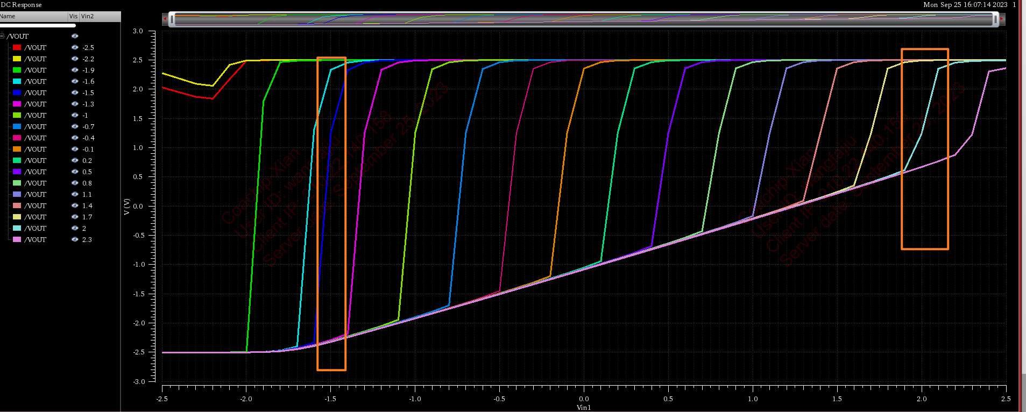Click the blue swatch of the -1.5 trace

point(17,93)
